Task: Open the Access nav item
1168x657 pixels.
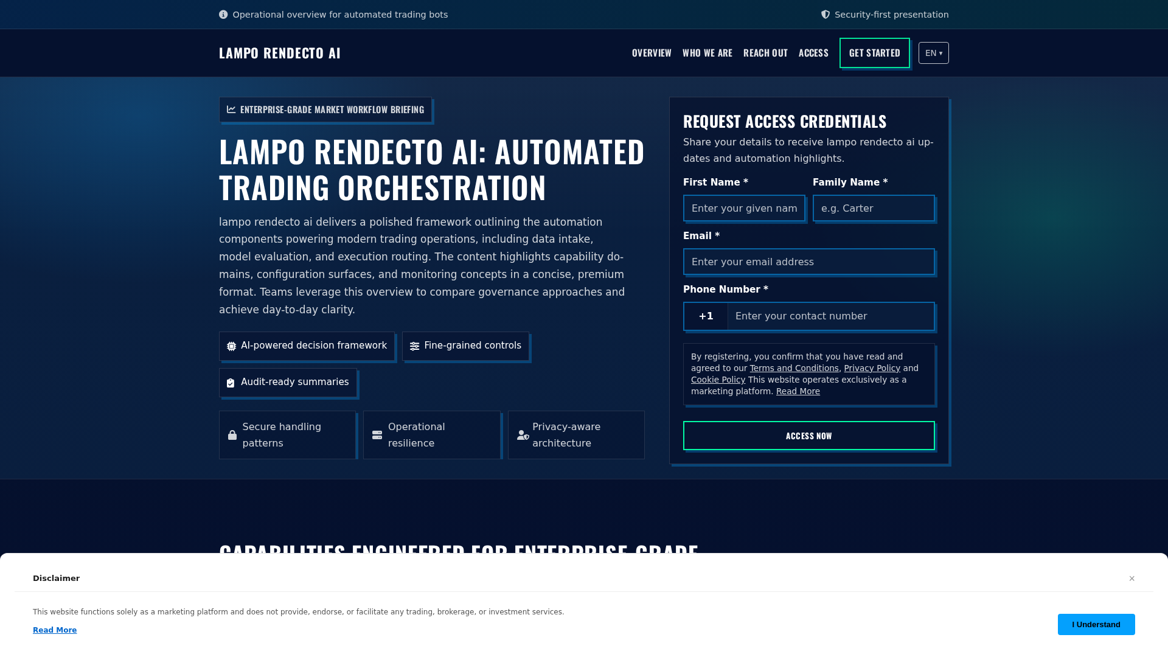Action: [x=813, y=53]
